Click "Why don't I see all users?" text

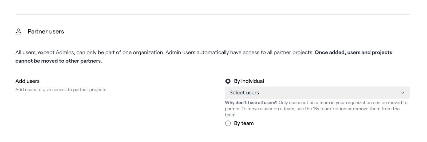point(251,103)
